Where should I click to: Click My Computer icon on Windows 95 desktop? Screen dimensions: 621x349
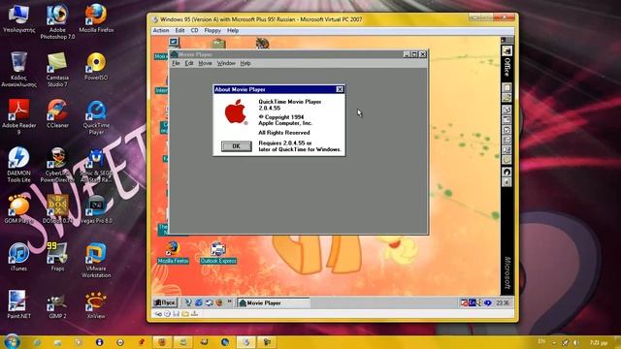pos(174,42)
